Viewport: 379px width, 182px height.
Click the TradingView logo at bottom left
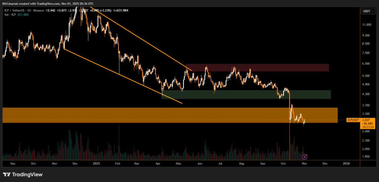[x=23, y=174]
